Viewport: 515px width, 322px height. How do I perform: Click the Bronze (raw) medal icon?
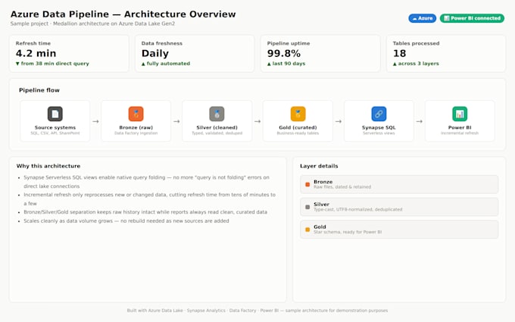point(136,114)
